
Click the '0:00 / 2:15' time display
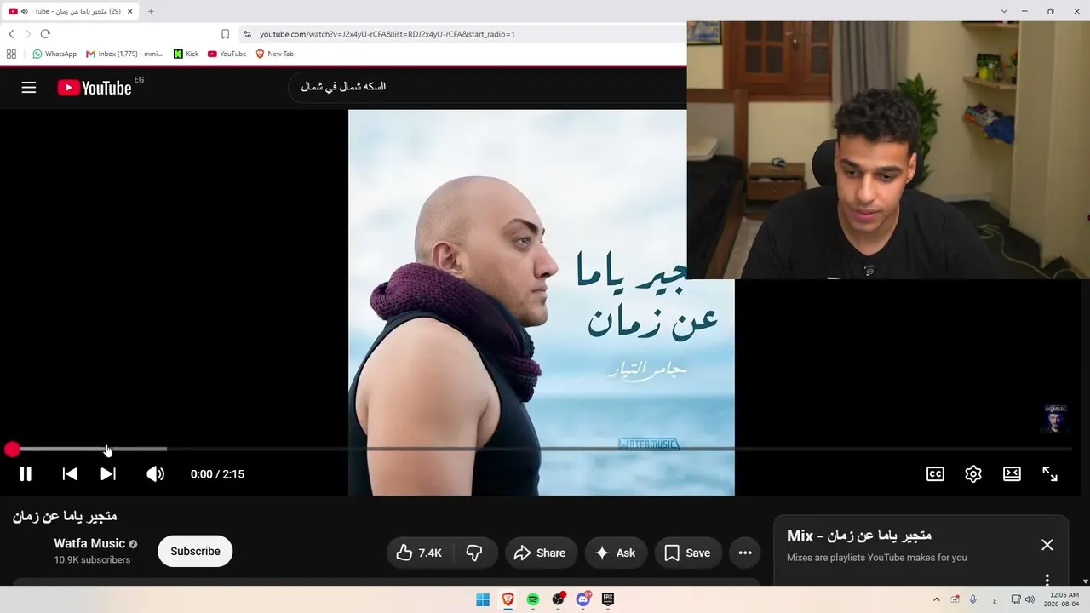click(217, 474)
